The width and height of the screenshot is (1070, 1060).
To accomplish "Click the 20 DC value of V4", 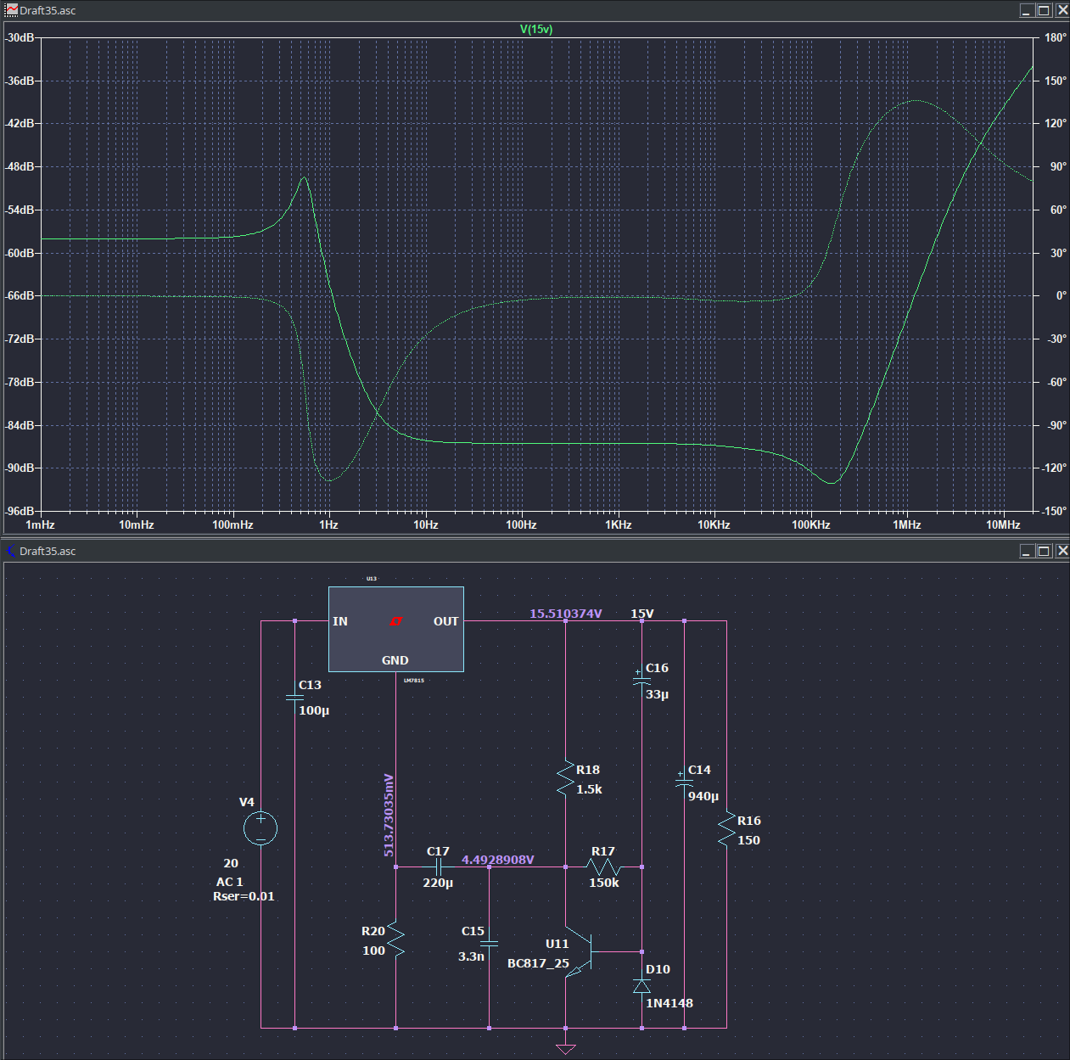I will point(231,863).
